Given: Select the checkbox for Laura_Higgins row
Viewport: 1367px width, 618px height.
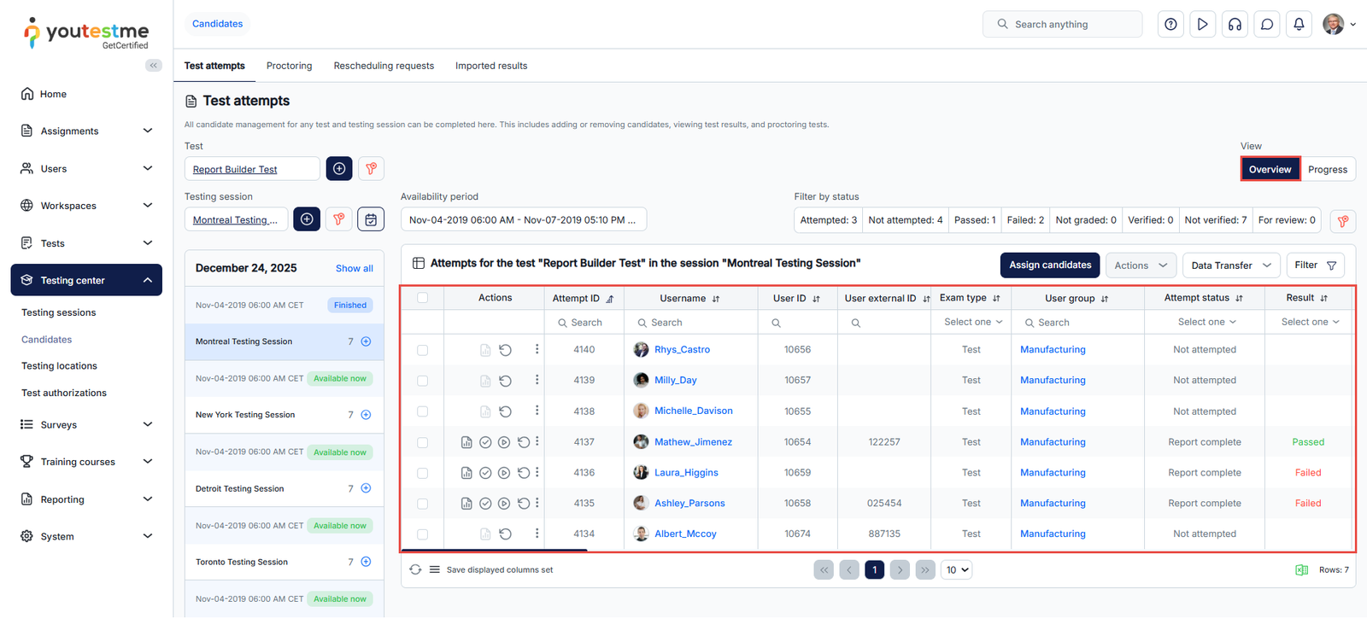Looking at the screenshot, I should pos(422,473).
